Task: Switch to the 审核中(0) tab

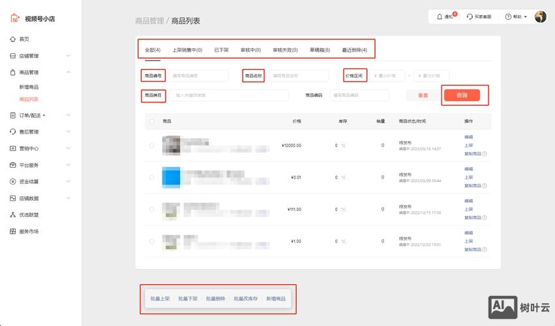Action: pyautogui.click(x=250, y=50)
